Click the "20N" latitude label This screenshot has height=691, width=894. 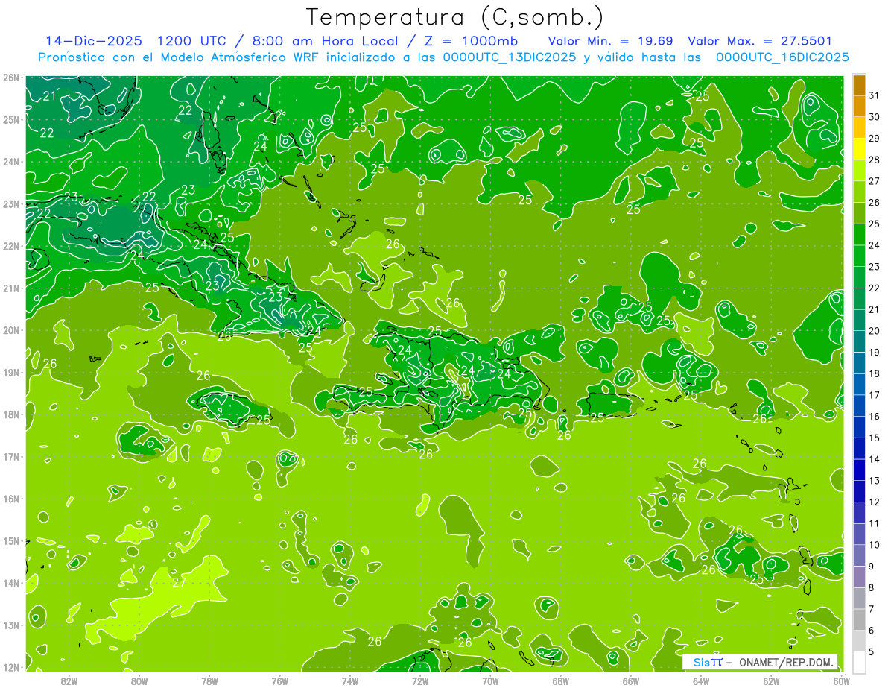[10, 330]
